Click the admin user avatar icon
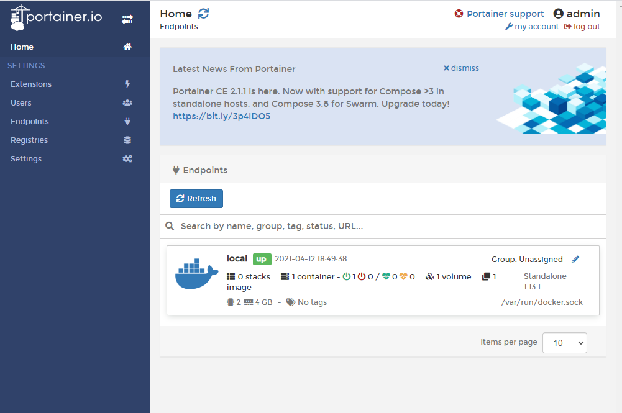 click(558, 14)
